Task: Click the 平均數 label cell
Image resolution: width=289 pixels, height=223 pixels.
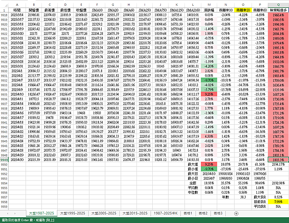Action: click(x=193, y=188)
